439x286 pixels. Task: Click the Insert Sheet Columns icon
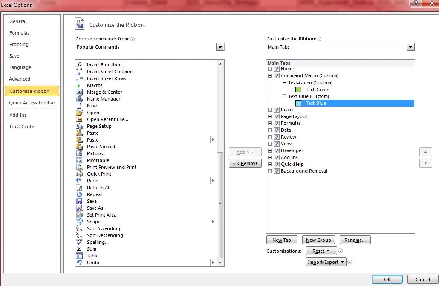tap(80, 72)
